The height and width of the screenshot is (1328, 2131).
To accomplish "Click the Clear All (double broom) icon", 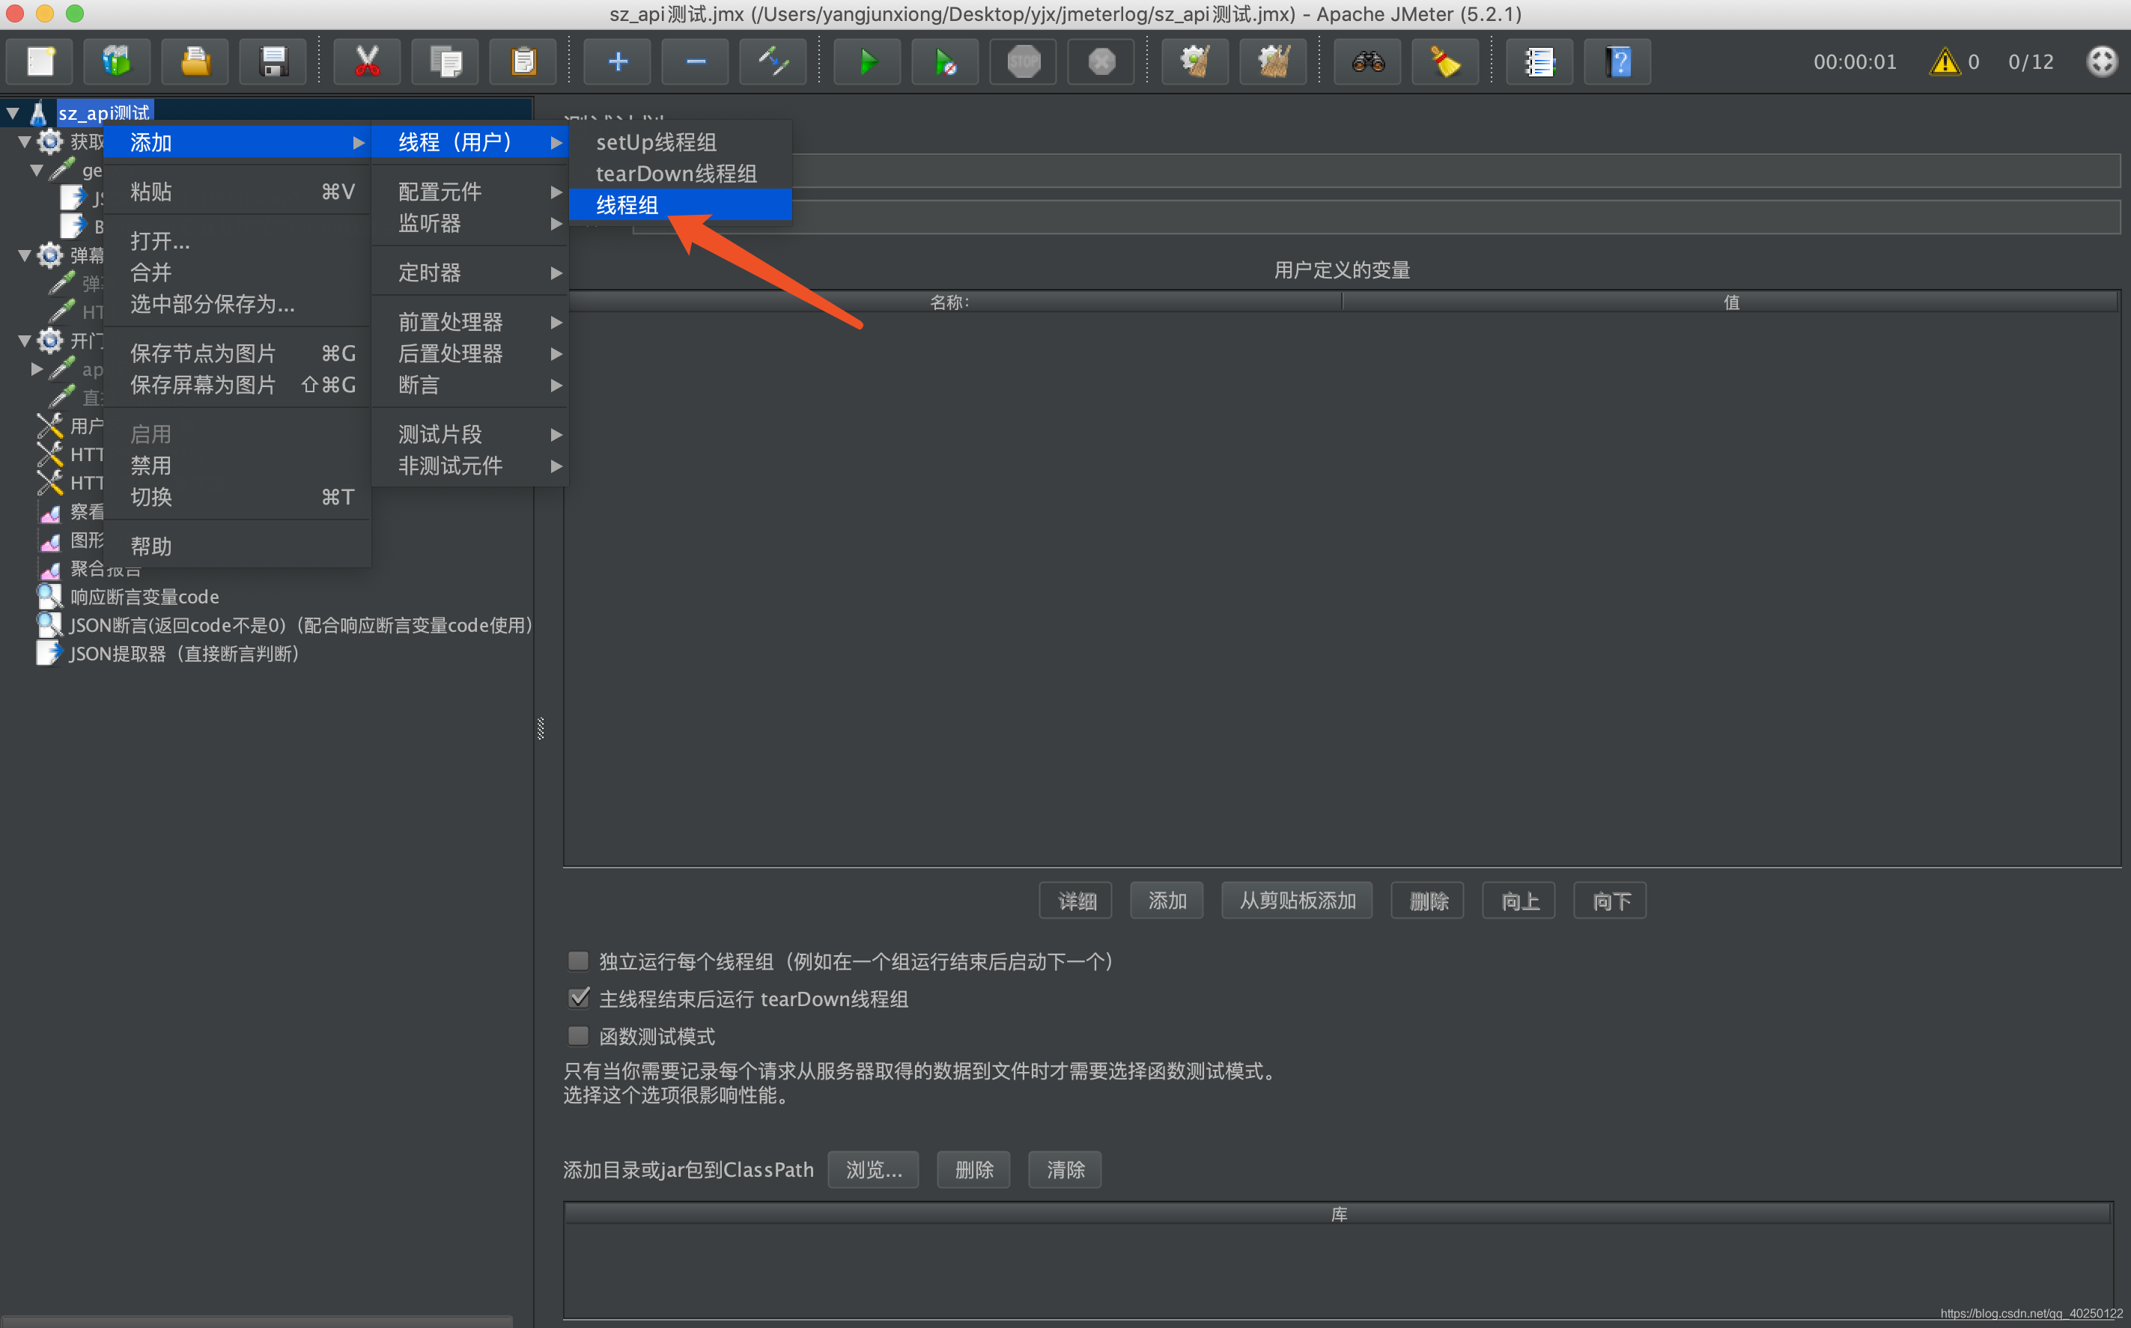I will point(1273,61).
